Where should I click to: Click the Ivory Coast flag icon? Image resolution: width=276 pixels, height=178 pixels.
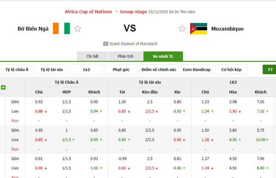(62, 29)
